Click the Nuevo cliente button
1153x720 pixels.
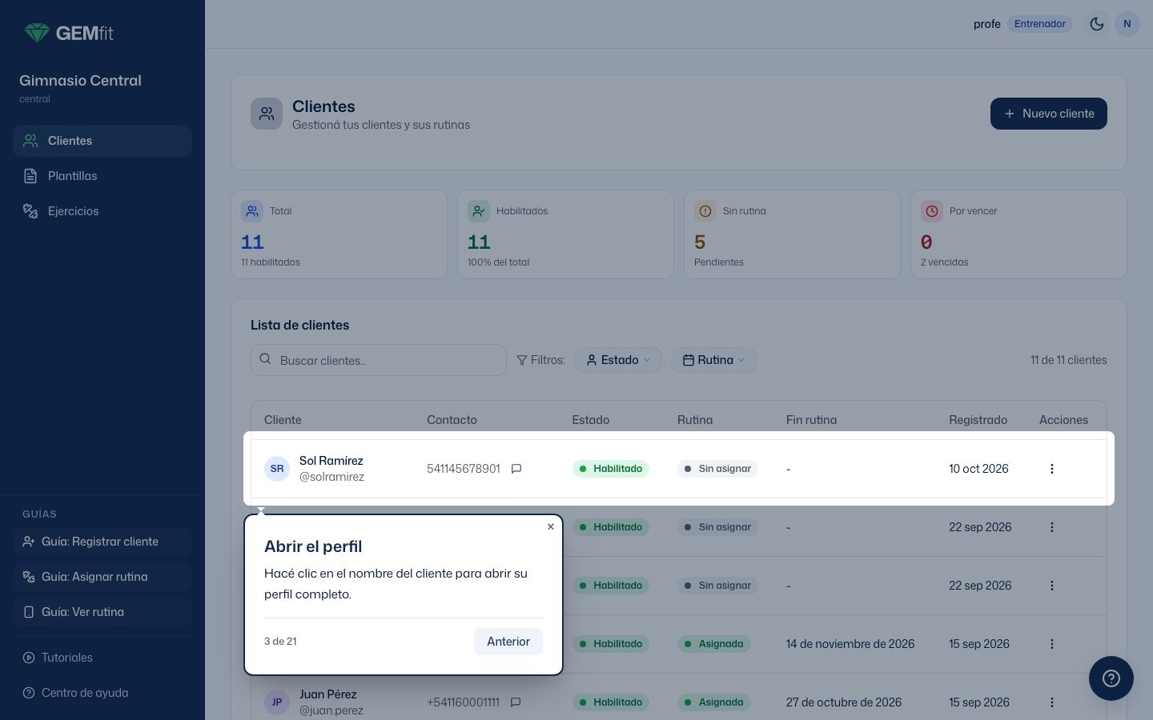coord(1049,114)
